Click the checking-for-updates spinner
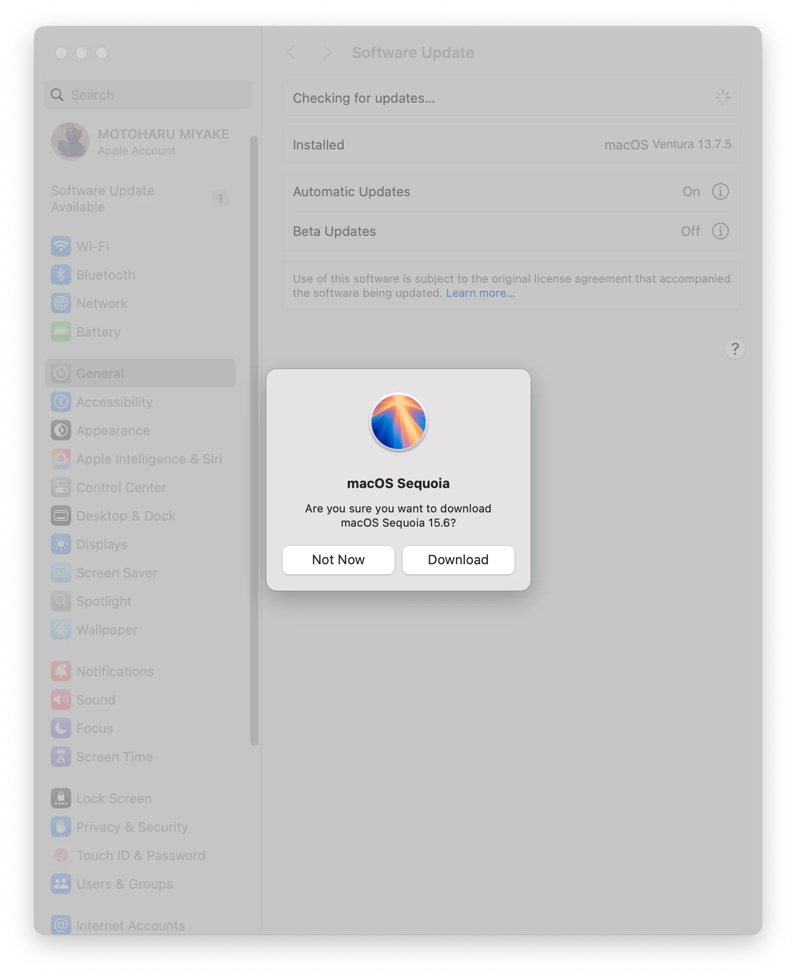This screenshot has width=796, height=977. pyautogui.click(x=722, y=98)
